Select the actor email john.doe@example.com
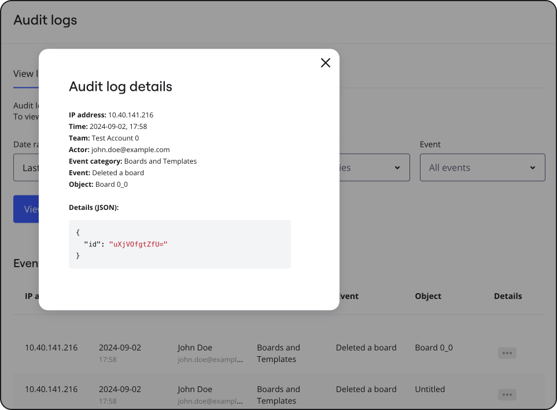 (130, 149)
